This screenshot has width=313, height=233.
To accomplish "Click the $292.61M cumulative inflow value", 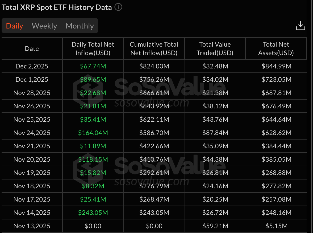I will (x=154, y=173).
